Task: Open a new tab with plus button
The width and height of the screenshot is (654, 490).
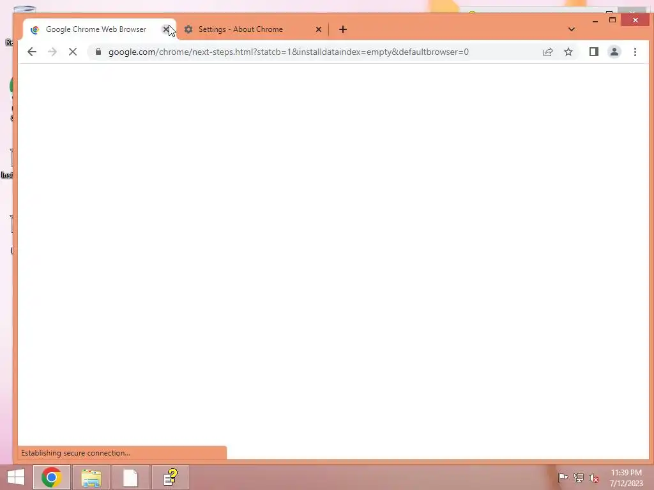Action: click(x=342, y=29)
